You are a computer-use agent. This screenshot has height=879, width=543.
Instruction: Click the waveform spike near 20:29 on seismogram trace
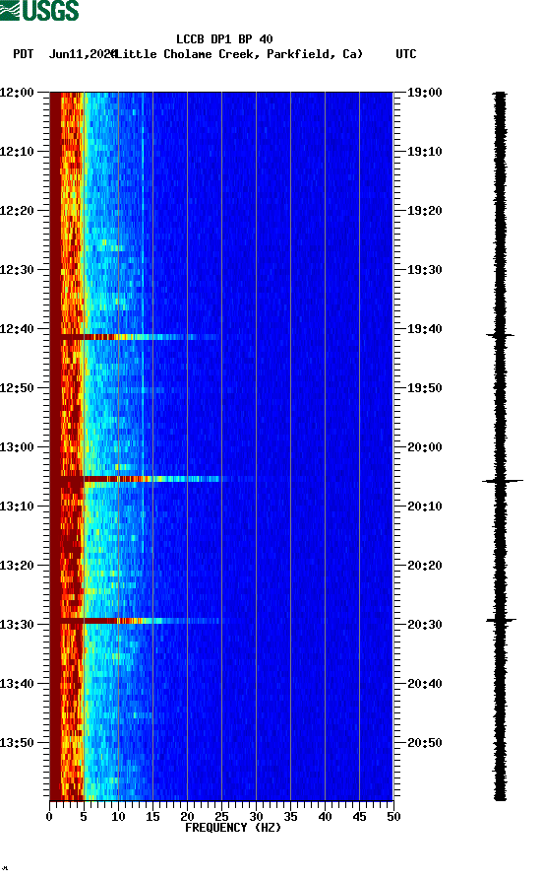click(x=501, y=620)
